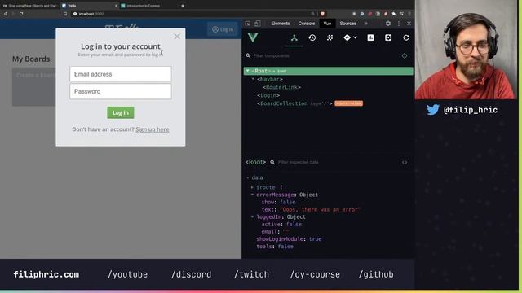522x293 pixels.
Task: Open the Routing tab diamond icon
Action: [347, 38]
